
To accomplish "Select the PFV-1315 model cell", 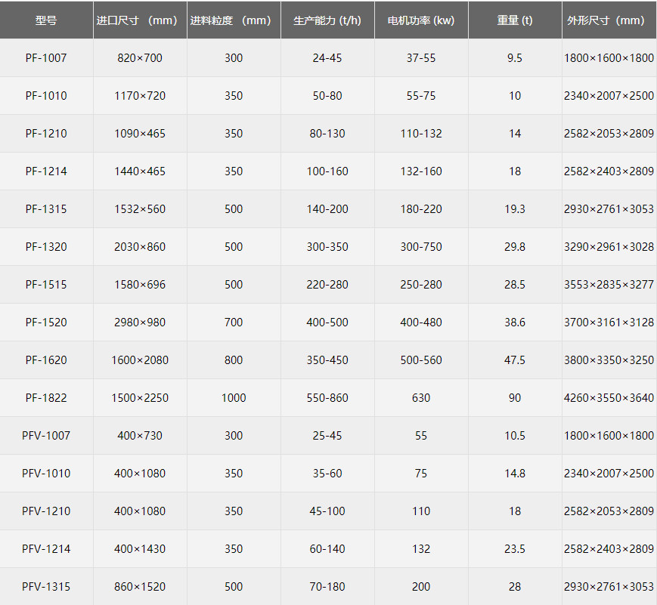I will pos(46,587).
